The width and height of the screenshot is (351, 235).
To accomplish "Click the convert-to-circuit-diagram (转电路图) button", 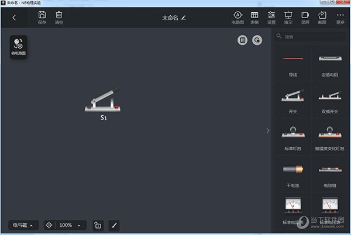I will click(x=18, y=47).
